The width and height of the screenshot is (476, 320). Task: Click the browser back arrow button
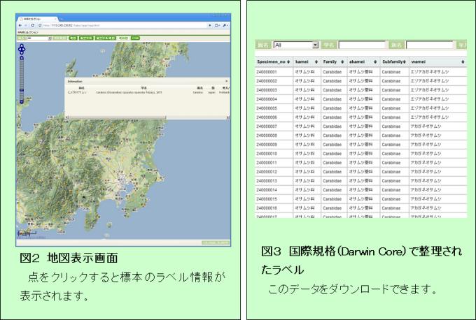20,24
